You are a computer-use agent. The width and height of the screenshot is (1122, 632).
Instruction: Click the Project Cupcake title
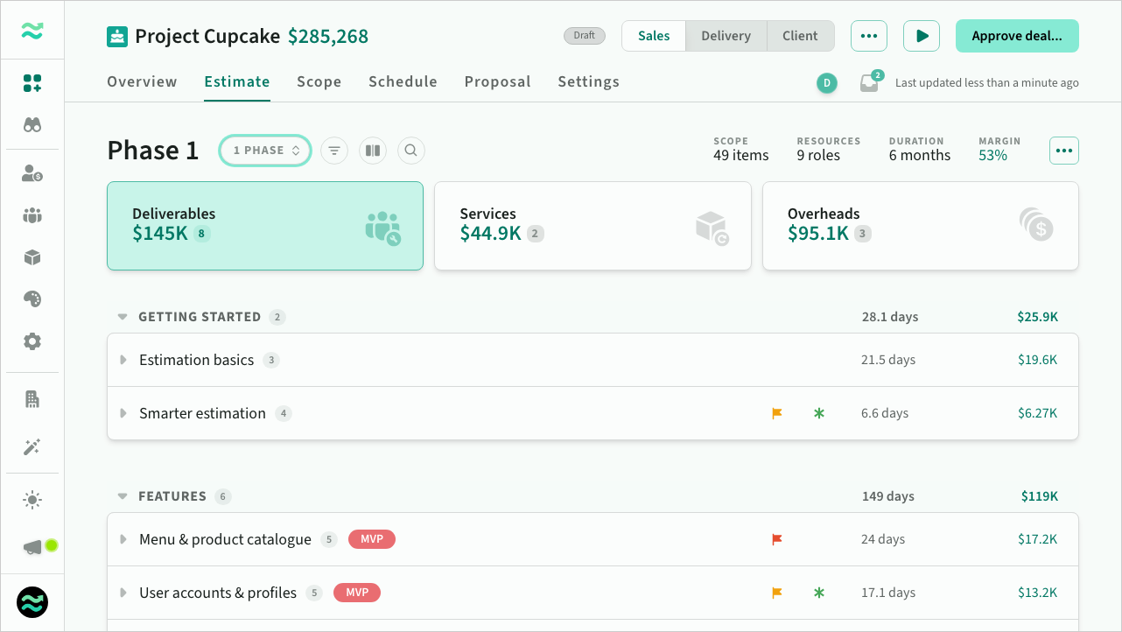coord(207,37)
